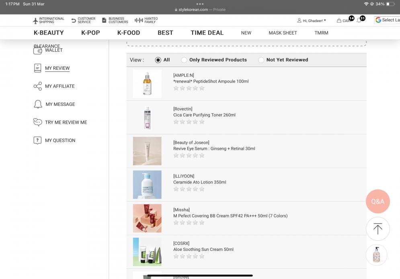
Task: Open Try Me Review Me heart icon
Action: 37,122
